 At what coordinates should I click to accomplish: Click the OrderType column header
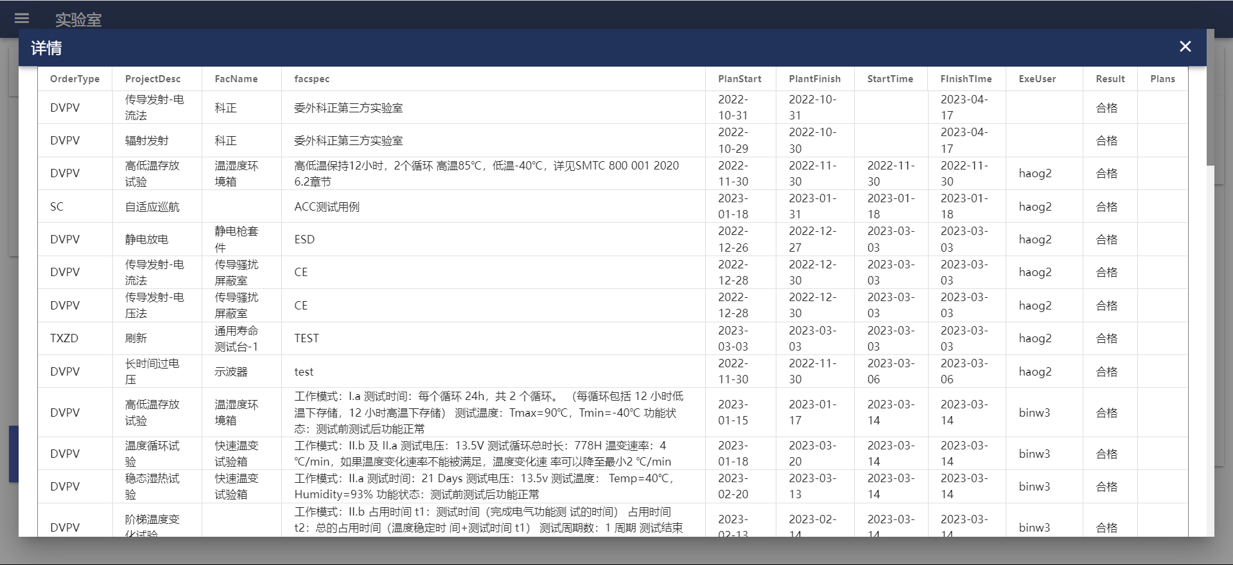74,79
